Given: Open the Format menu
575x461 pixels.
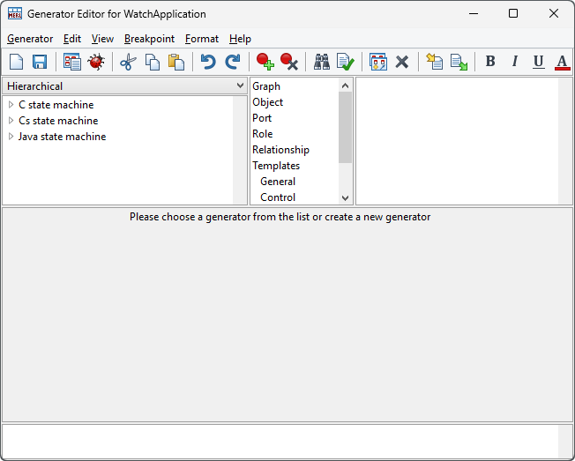Looking at the screenshot, I should (x=202, y=39).
